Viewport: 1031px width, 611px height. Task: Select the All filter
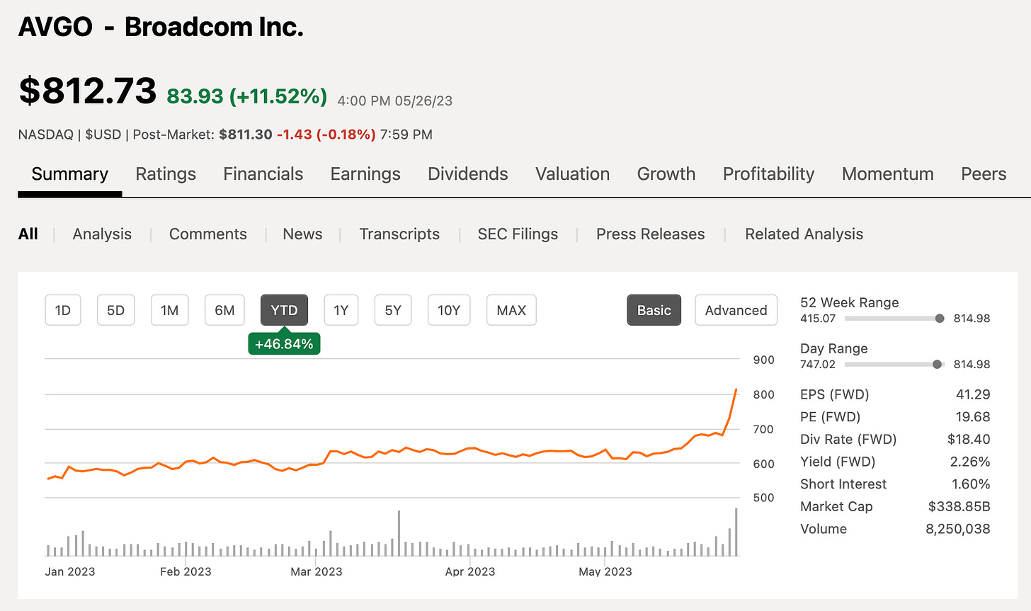(28, 234)
